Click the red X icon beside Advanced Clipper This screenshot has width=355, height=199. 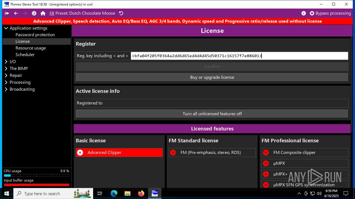pos(80,153)
